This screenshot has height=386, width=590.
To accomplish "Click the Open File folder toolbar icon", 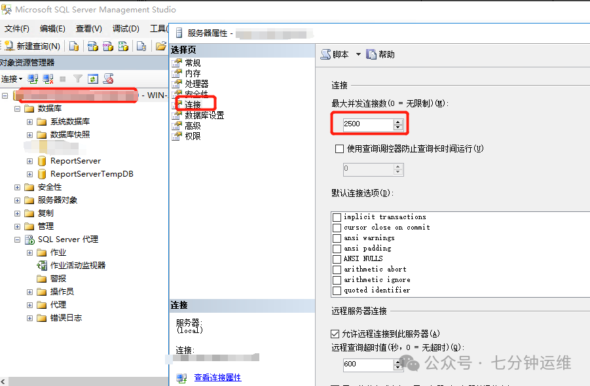I will (x=161, y=46).
